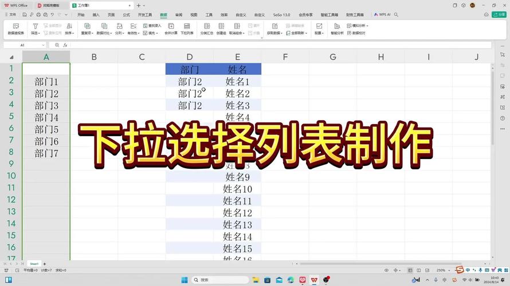Image resolution: width=510 pixels, height=286 pixels.
Task: Click the 分类汇总 subtotal tool
Action: 207,29
